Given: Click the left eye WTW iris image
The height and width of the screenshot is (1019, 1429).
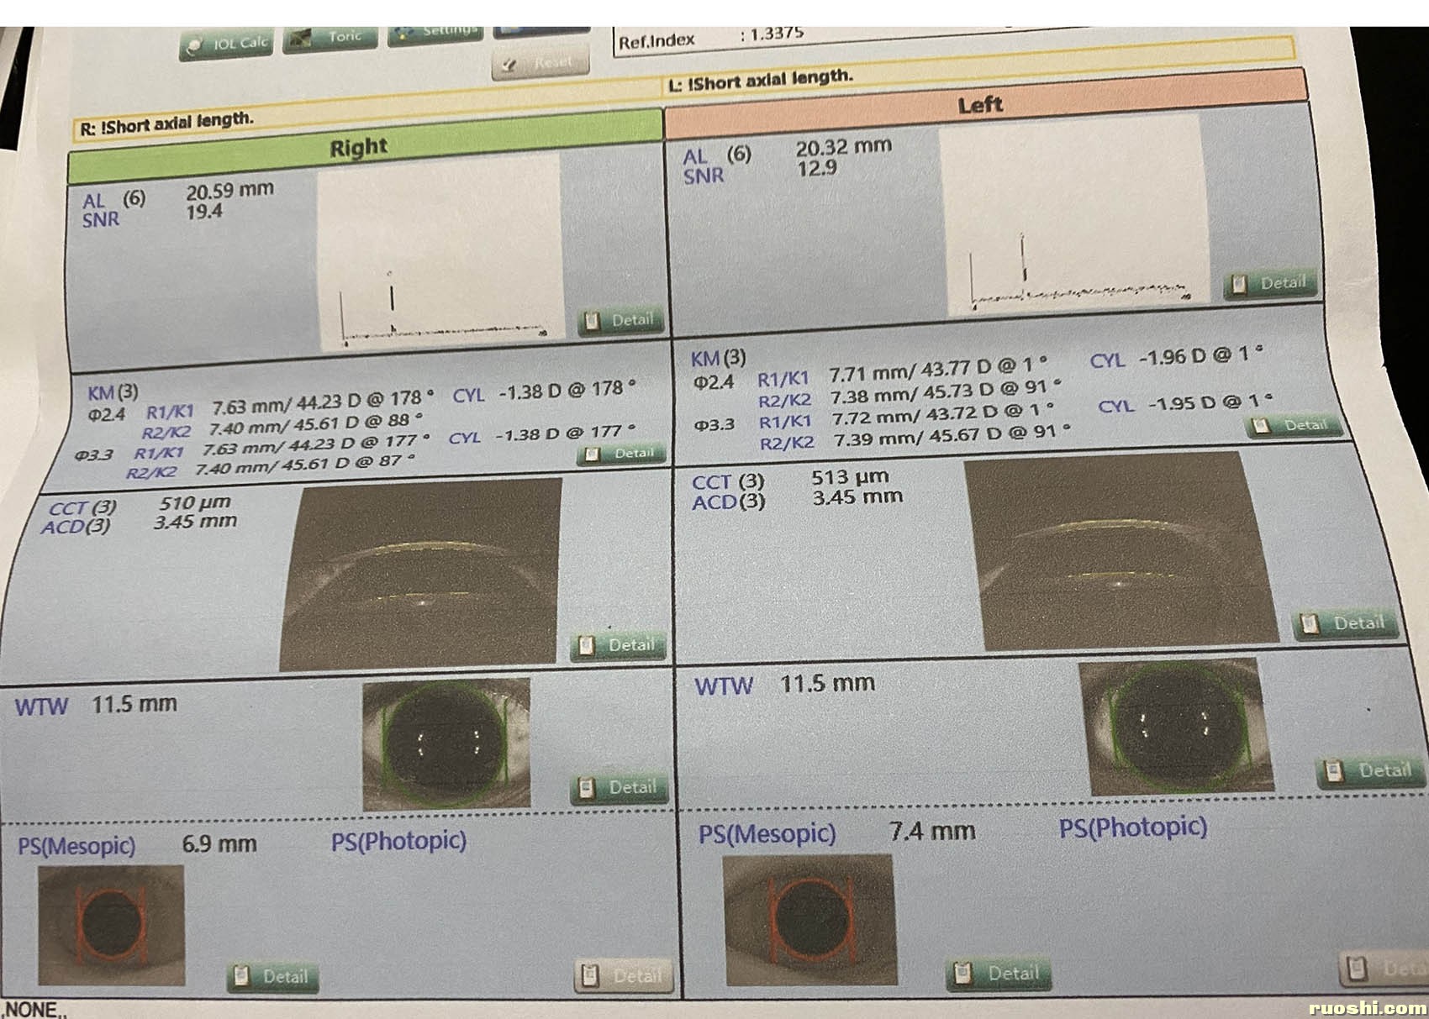Looking at the screenshot, I should (1176, 727).
